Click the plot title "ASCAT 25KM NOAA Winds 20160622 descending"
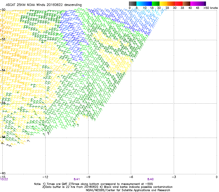This screenshot has width=219, height=192. point(44,5)
